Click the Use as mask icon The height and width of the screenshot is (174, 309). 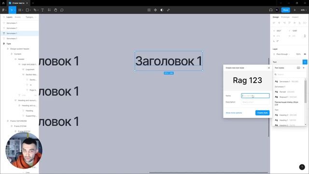162,10
